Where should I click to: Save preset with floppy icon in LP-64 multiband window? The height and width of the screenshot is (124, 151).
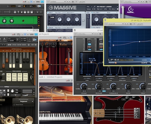coord(100,34)
